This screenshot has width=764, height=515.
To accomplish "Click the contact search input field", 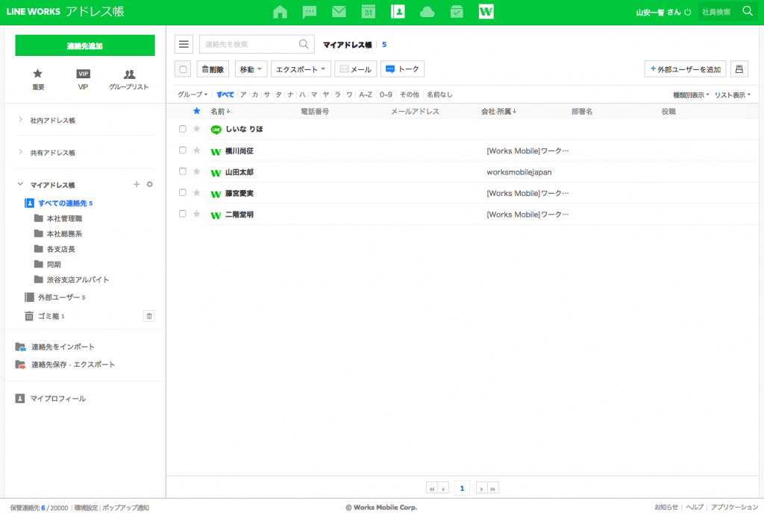I will 250,45.
